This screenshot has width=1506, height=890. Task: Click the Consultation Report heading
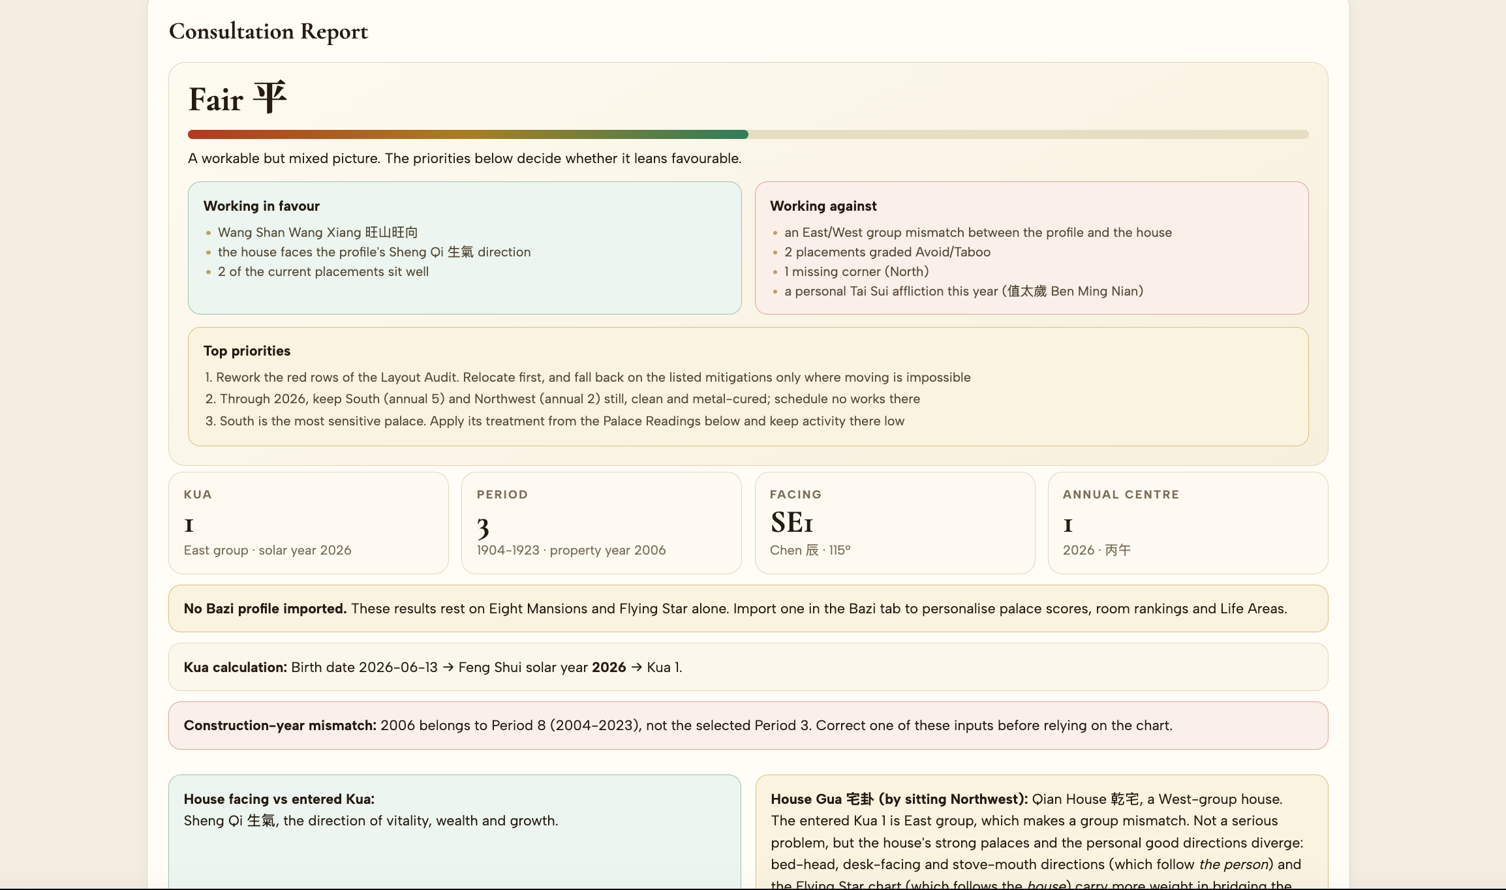point(268,31)
